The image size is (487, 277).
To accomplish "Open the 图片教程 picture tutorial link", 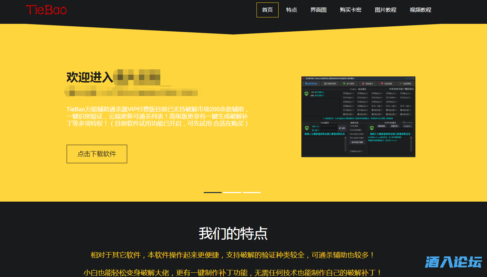I will (385, 10).
